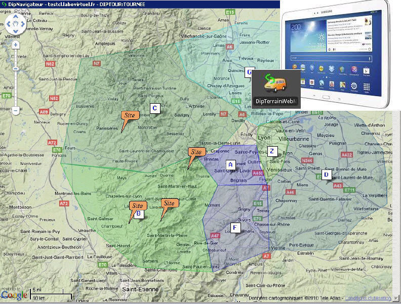Select zone marker F near Givors
The width and height of the screenshot is (401, 304).
pos(235,227)
